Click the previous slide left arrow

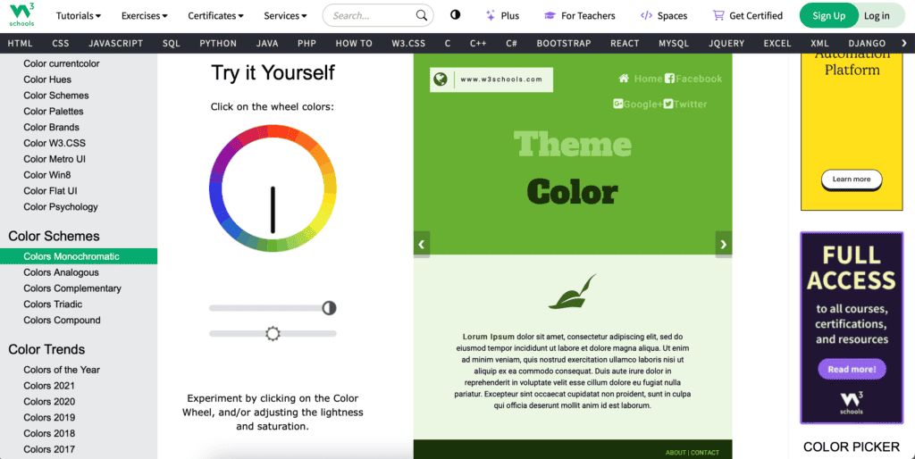point(422,244)
